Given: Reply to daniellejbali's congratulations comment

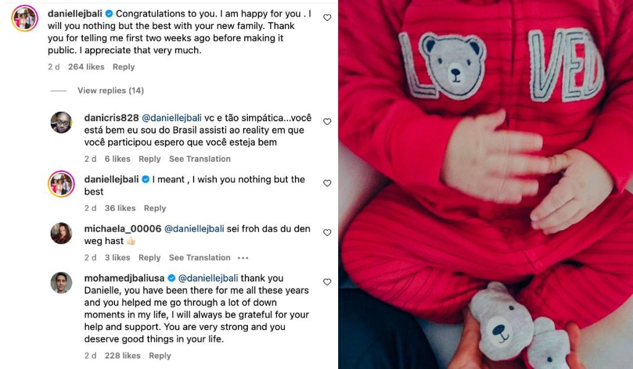Looking at the screenshot, I should (124, 67).
